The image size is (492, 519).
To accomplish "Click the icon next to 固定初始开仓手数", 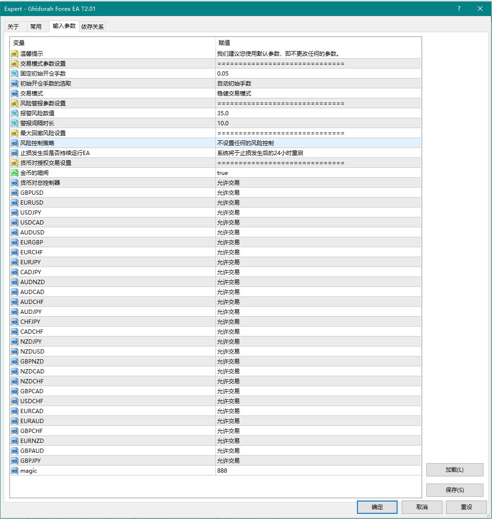I will [x=14, y=74].
